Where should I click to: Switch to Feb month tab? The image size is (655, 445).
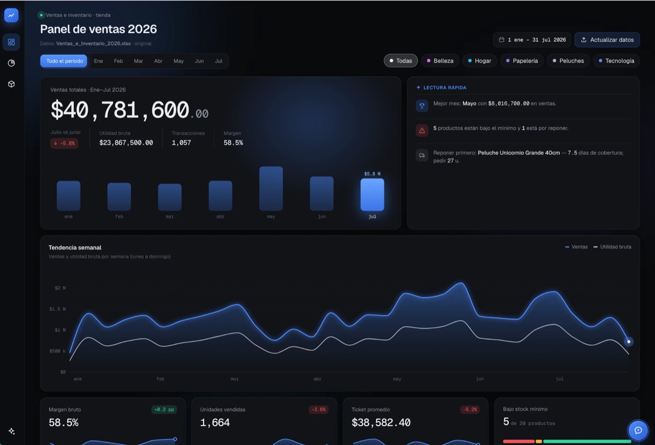click(118, 61)
